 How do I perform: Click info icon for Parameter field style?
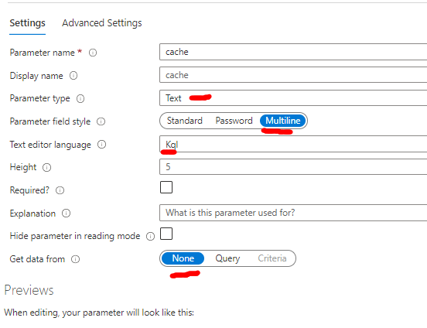[x=101, y=121]
